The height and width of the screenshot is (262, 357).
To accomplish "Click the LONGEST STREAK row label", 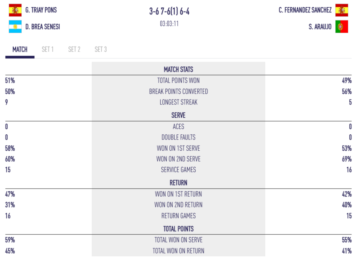I will pos(178,102).
